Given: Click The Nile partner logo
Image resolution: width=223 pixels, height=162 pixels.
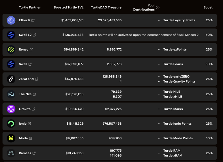Looking at the screenshot, I should pos(11,94).
